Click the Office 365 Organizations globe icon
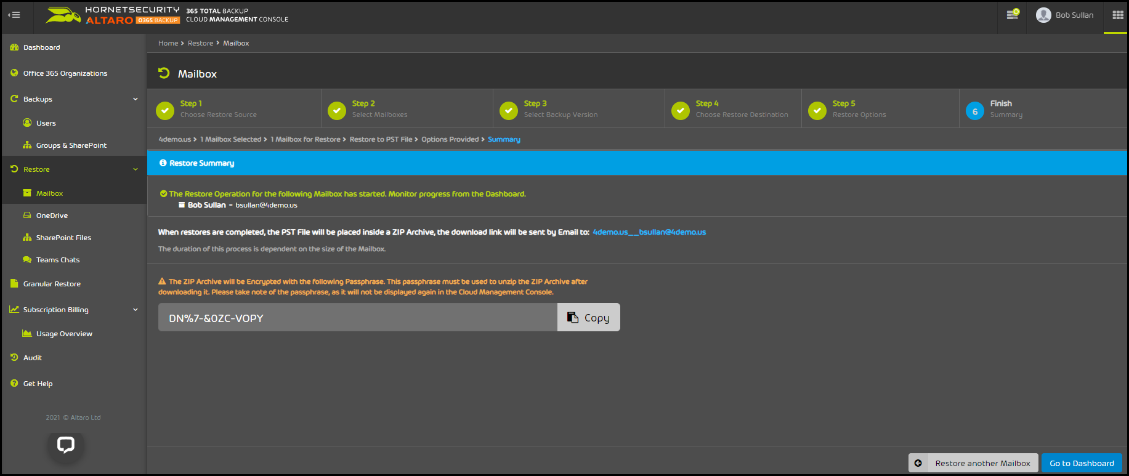Screen dimensions: 1129x476 coord(14,73)
